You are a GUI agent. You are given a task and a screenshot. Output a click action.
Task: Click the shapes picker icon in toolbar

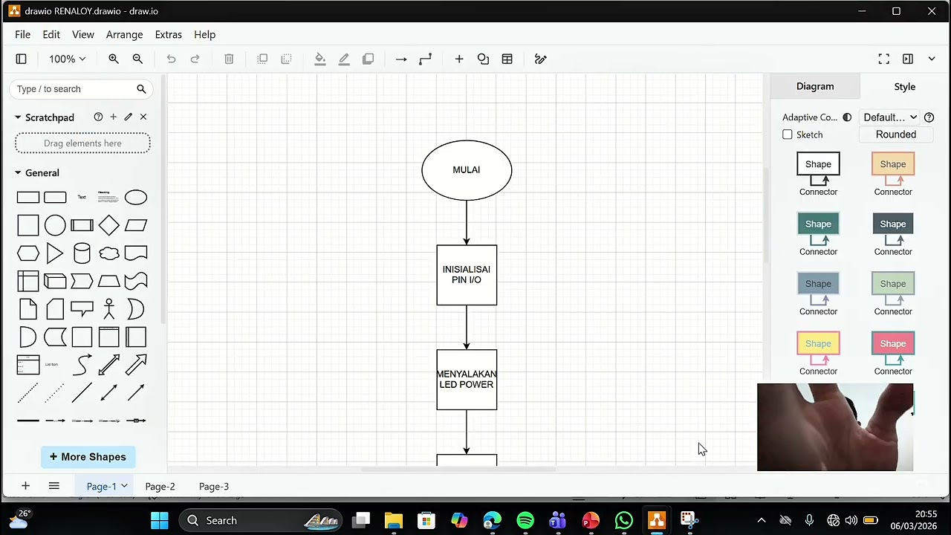483,59
